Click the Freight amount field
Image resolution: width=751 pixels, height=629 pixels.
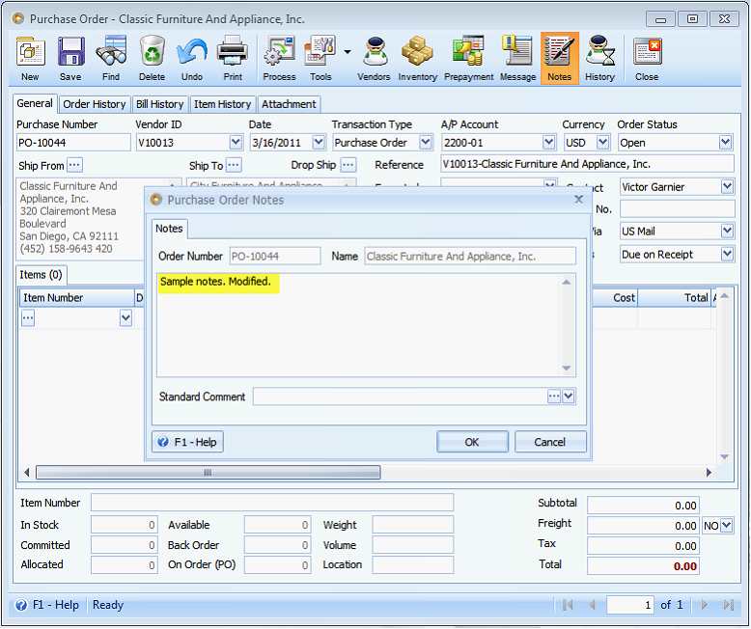point(643,525)
